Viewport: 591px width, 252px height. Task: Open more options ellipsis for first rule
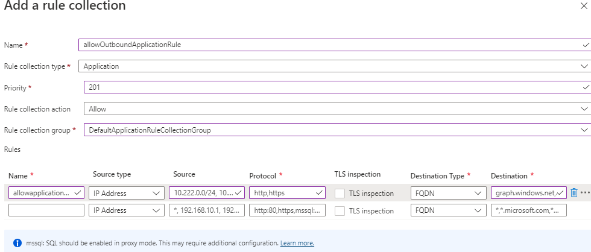coord(585,193)
